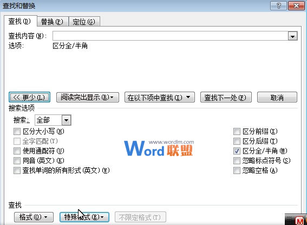This screenshot has height=225, width=307.
Task: Expand the 查找内容 history dropdown arrow
Action: [x=293, y=36]
